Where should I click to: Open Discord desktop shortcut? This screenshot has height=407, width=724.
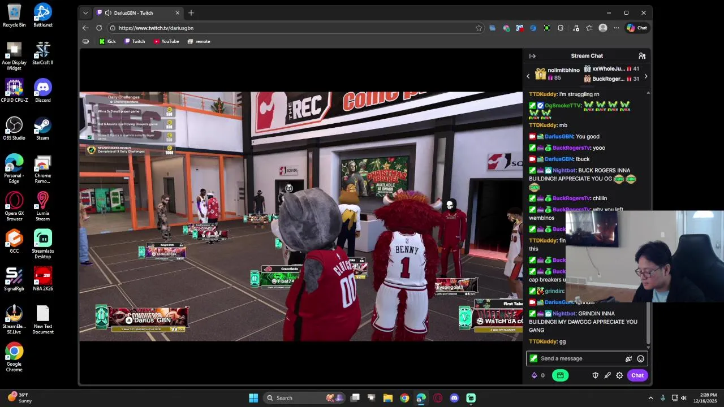click(x=42, y=91)
